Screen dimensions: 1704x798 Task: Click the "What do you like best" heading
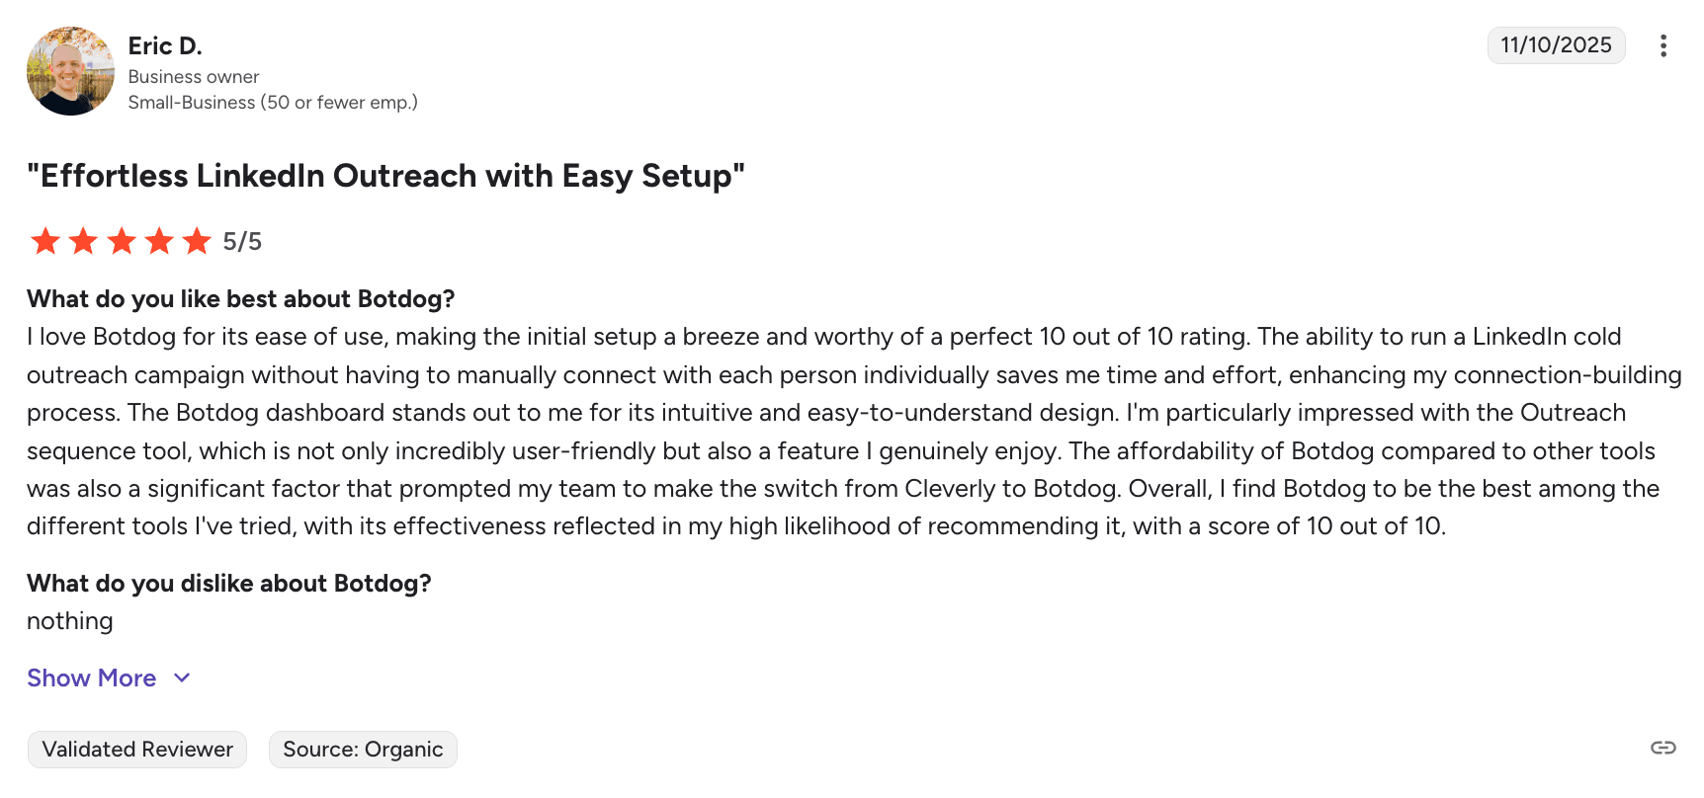click(241, 299)
